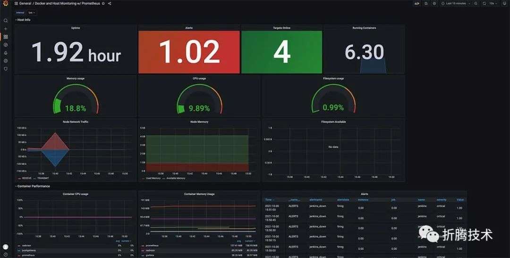This screenshot has width=510, height=258.
Task: Click the 2021-10-30 15:51:00 alert time cell
Action: click(x=272, y=207)
